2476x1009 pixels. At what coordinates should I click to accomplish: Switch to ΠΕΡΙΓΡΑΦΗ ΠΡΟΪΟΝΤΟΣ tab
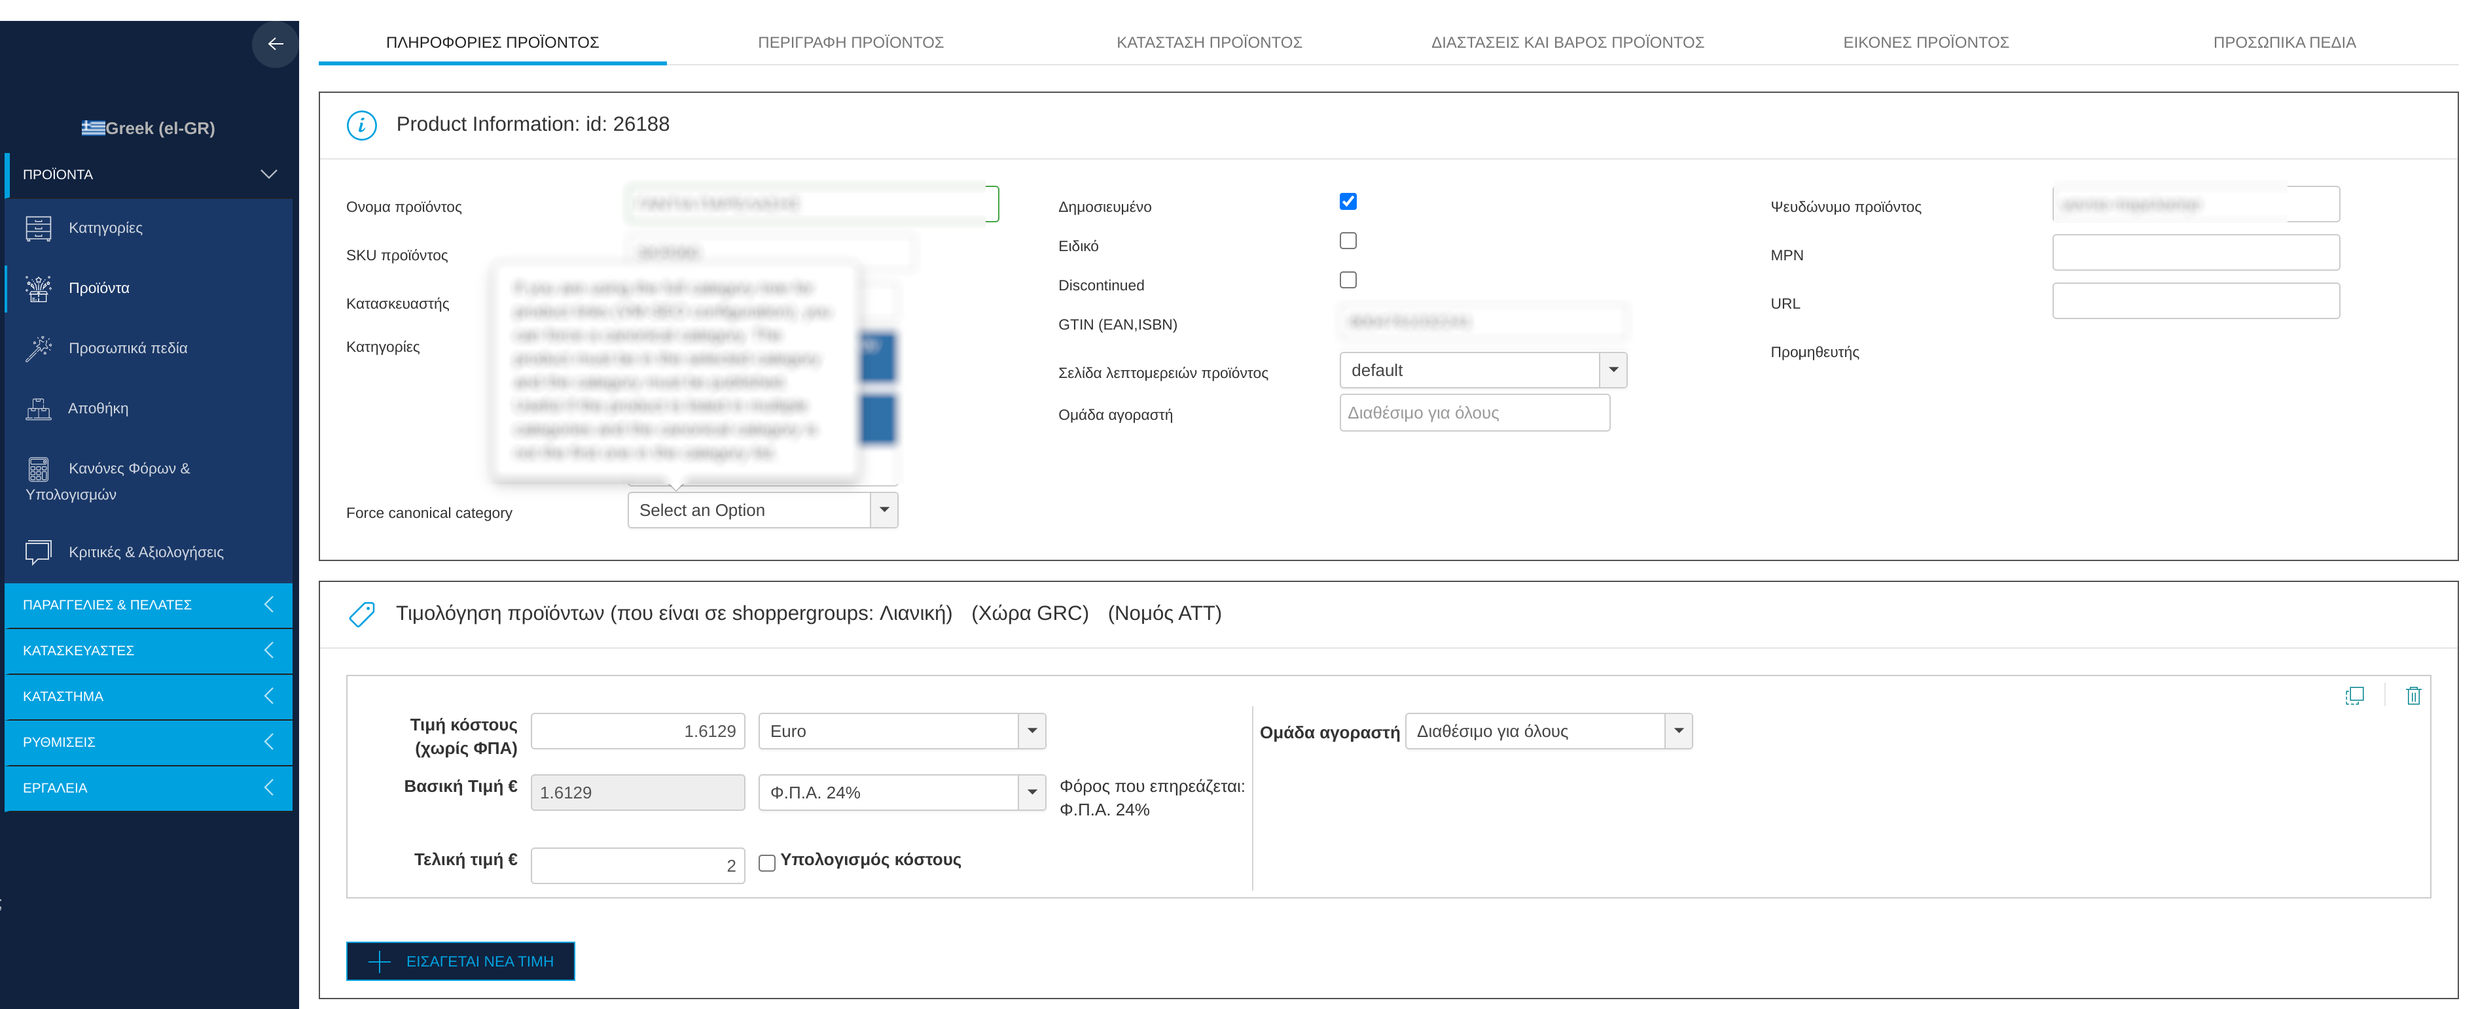point(851,43)
